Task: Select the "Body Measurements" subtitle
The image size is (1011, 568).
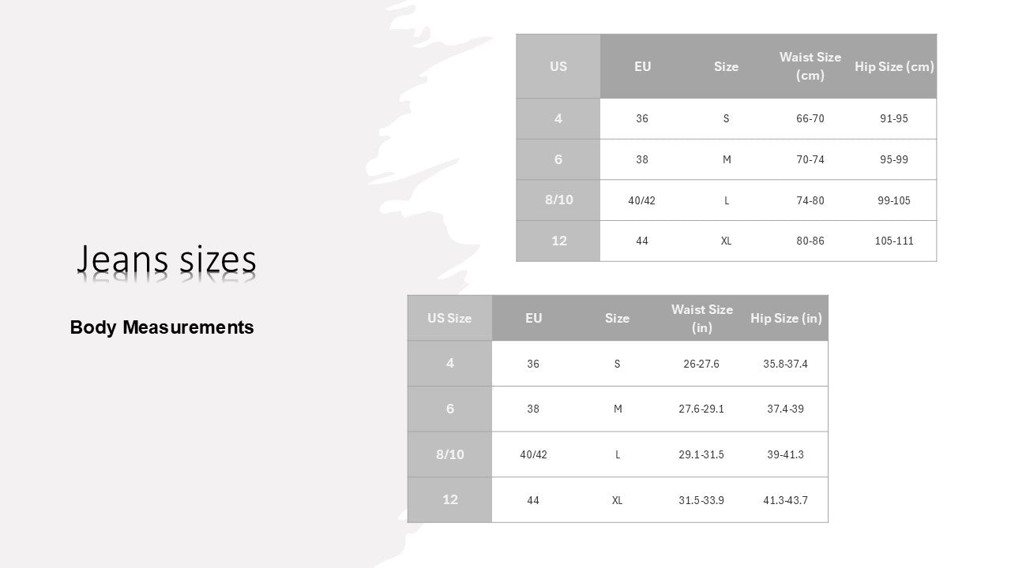Action: (162, 327)
